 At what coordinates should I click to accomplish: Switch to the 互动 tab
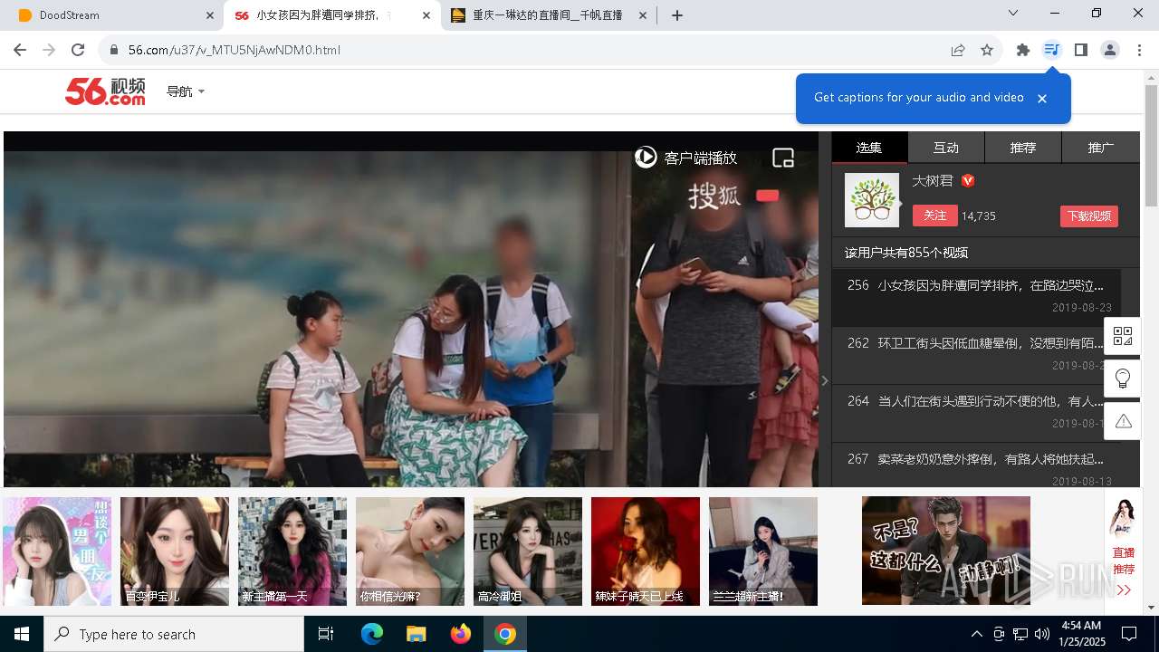946,147
